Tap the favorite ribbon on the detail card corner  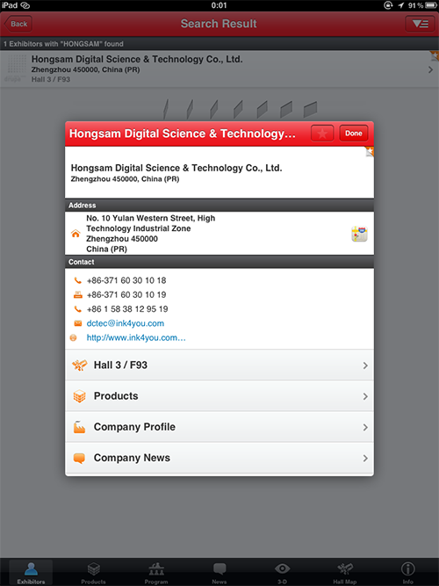coord(369,151)
